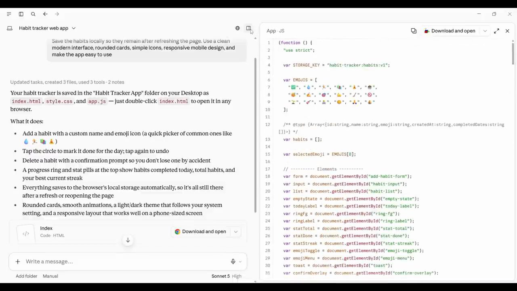Click the app.js file name text
The width and height of the screenshot is (517, 291).
pyautogui.click(x=97, y=101)
